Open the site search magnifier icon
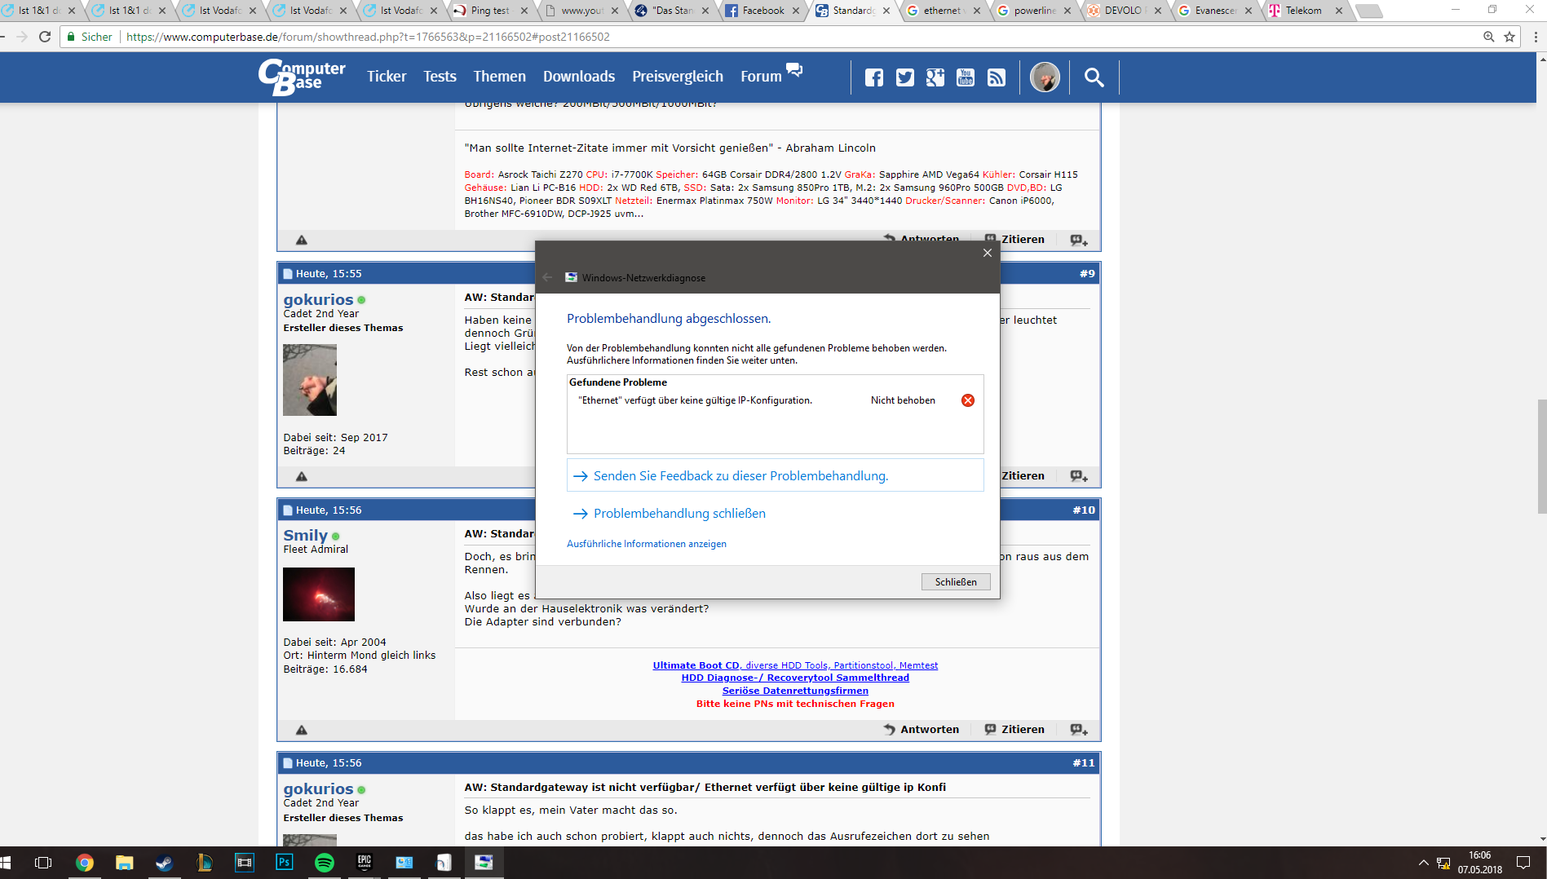 [x=1094, y=77]
